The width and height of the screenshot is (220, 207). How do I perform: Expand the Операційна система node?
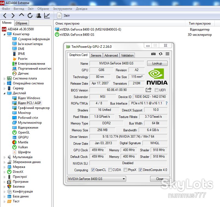(x=4, y=84)
